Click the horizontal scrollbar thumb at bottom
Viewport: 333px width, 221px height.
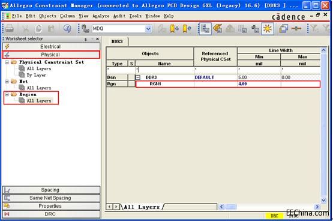pos(231,207)
